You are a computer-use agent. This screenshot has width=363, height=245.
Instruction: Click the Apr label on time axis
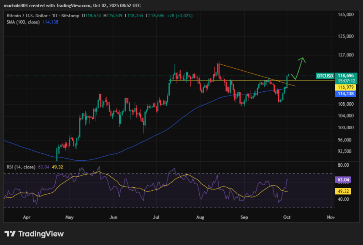coord(27,218)
